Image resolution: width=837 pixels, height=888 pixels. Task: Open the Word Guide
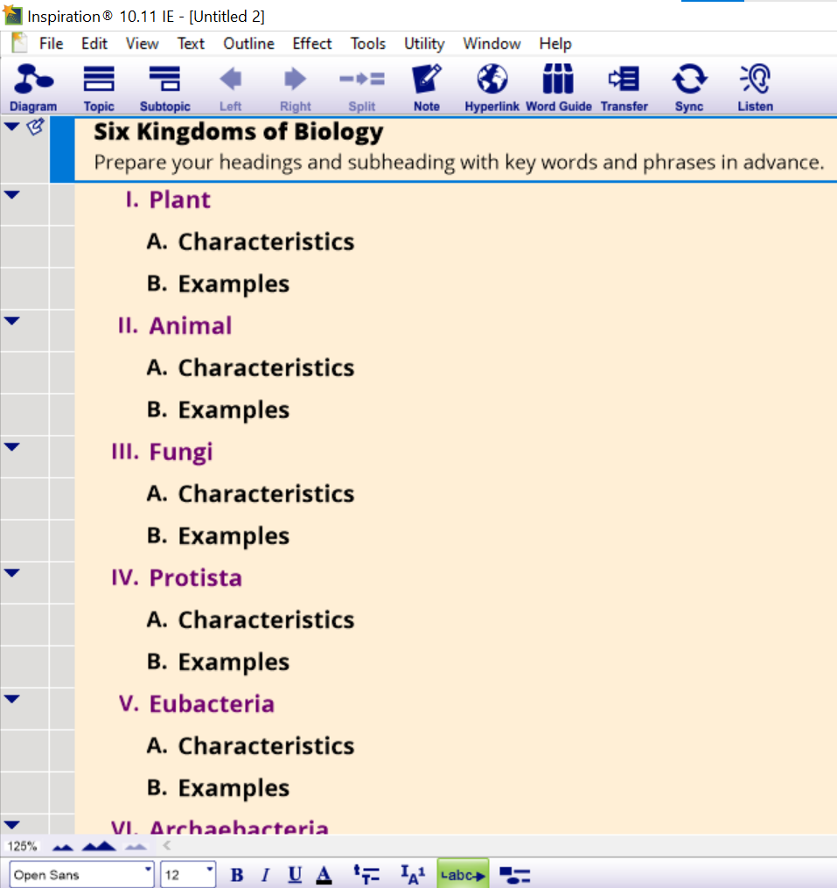[558, 87]
